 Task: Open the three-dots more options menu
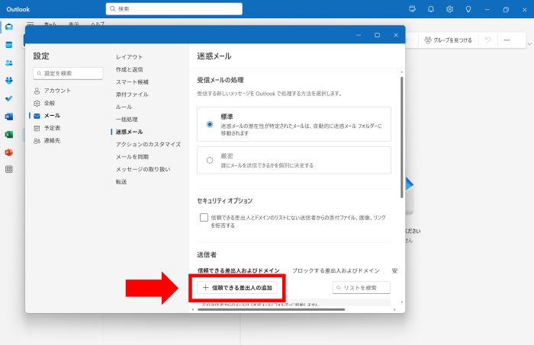(507, 40)
